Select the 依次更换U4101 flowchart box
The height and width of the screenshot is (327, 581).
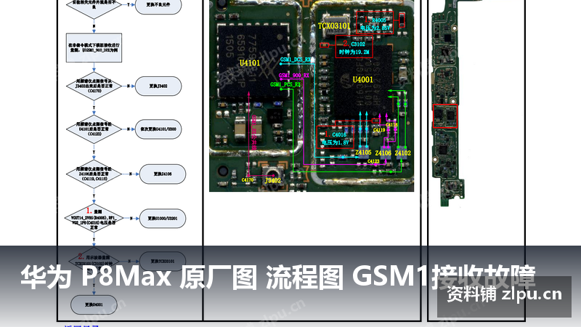click(x=158, y=129)
